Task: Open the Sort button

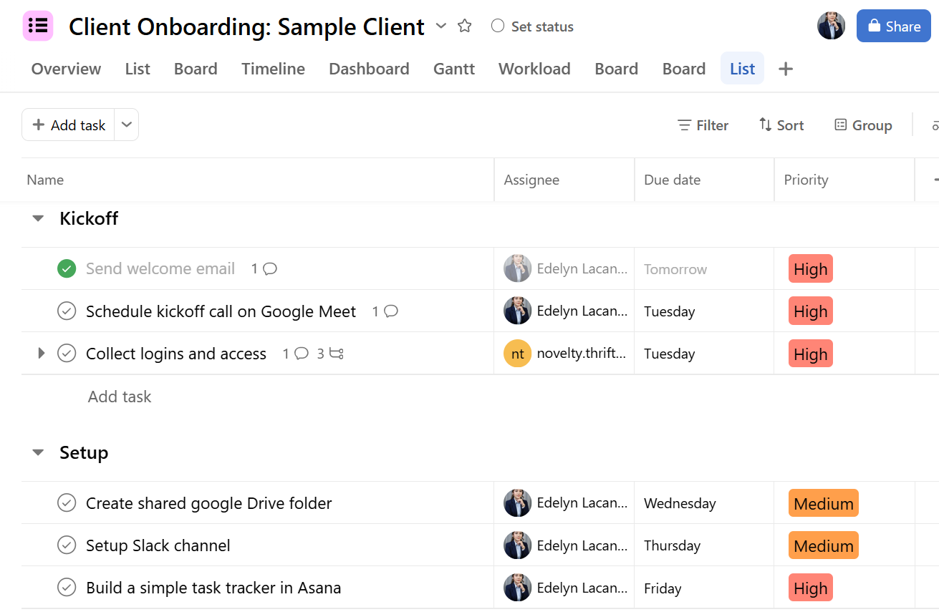Action: click(781, 125)
